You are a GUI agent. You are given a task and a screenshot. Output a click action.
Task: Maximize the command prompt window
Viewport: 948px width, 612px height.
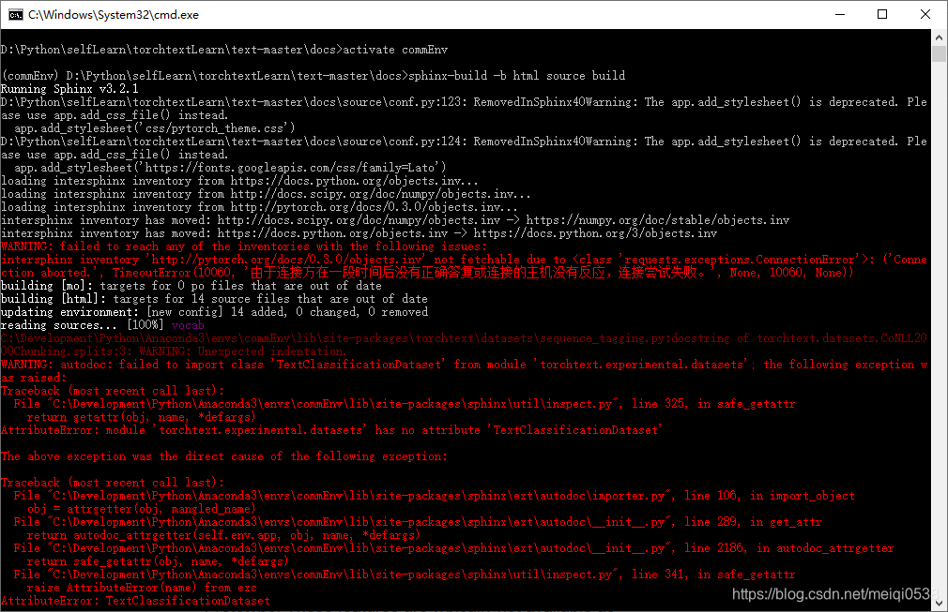coord(882,14)
